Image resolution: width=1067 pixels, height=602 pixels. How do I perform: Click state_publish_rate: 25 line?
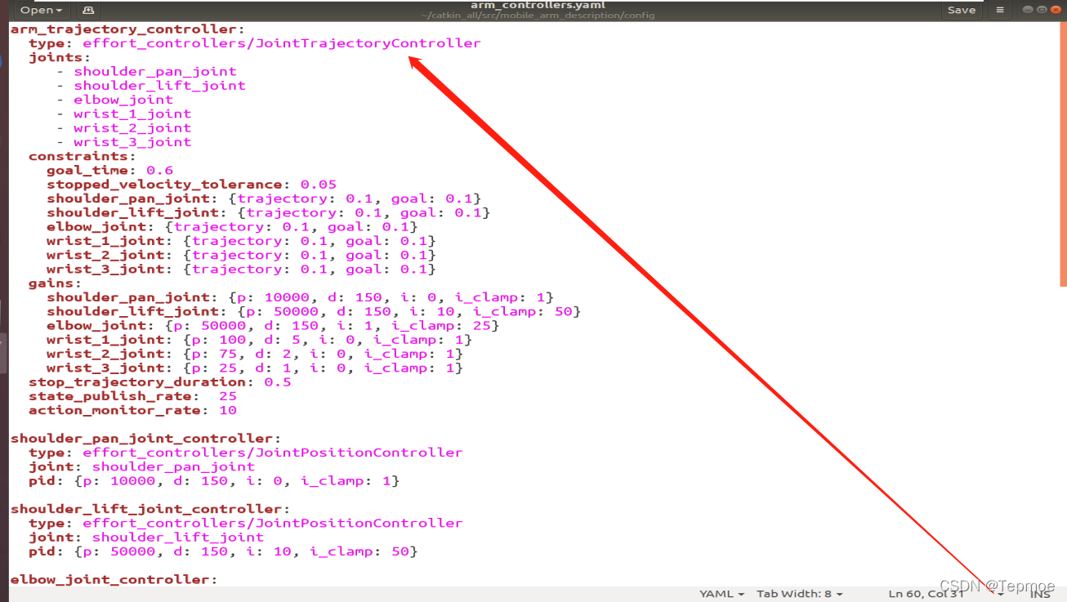point(132,396)
